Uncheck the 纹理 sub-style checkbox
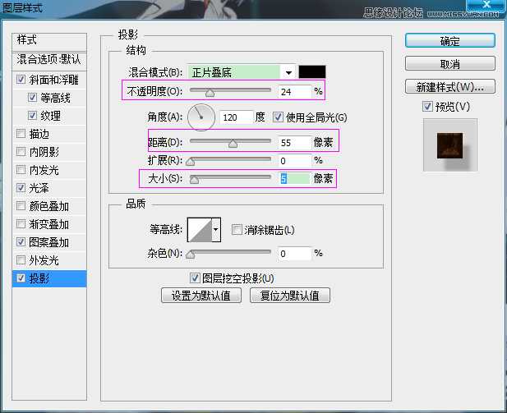 (x=32, y=116)
